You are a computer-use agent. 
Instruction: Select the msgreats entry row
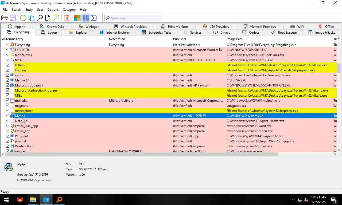pos(169,106)
